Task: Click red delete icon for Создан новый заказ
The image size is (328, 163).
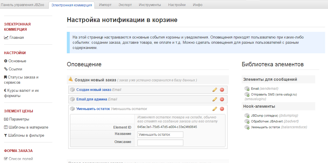Action: point(222,90)
